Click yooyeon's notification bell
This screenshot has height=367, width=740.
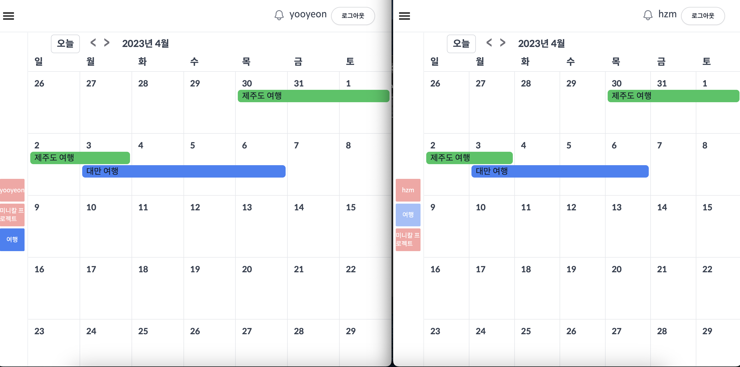tap(279, 15)
